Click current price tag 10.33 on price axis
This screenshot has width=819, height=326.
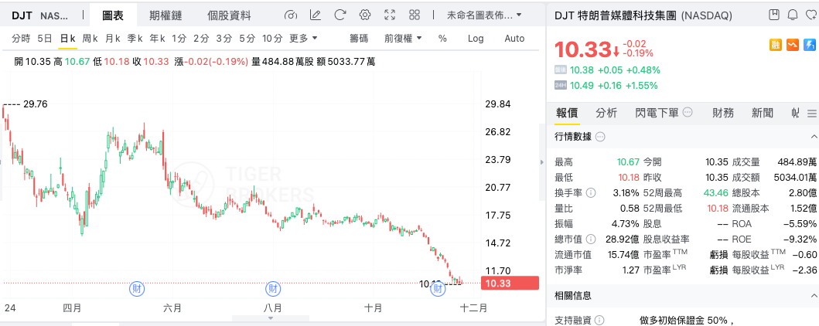point(509,284)
